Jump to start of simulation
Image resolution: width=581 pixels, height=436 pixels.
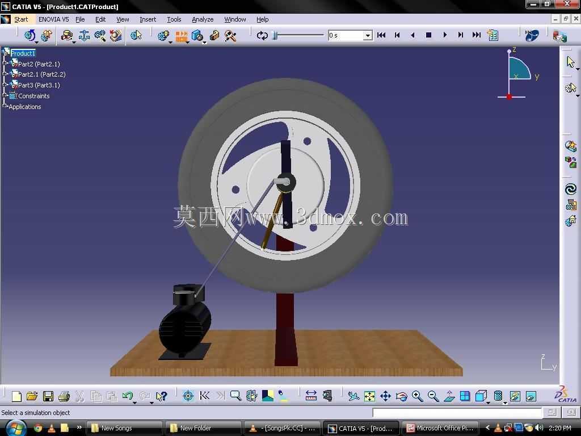point(381,35)
